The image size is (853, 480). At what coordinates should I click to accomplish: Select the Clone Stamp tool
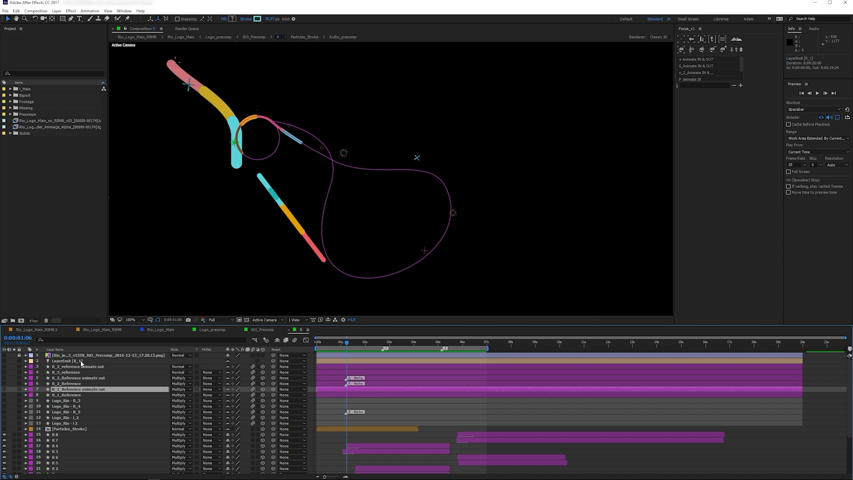point(98,19)
